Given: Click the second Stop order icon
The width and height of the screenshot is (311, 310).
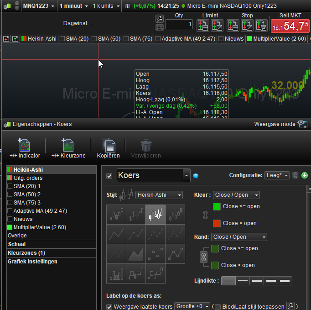Looking at the screenshot, I should (x=247, y=26).
